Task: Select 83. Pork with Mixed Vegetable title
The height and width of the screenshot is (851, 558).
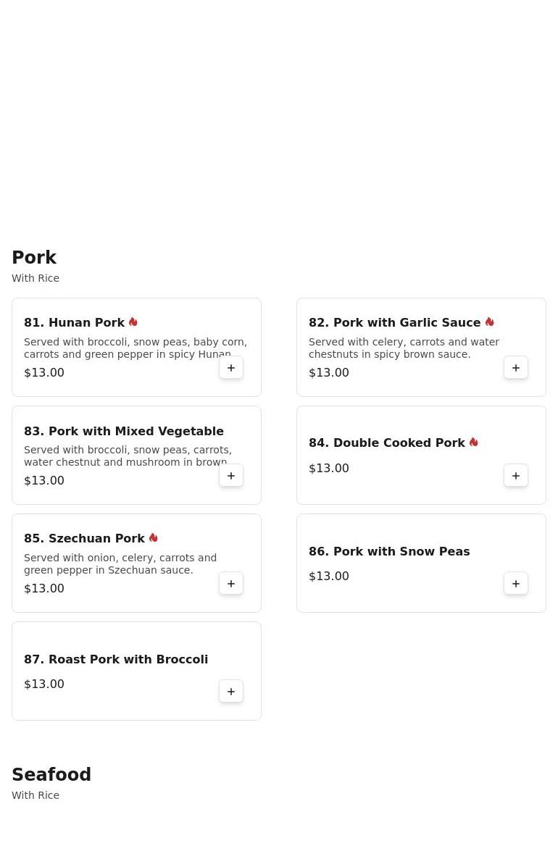Action: pyautogui.click(x=124, y=431)
